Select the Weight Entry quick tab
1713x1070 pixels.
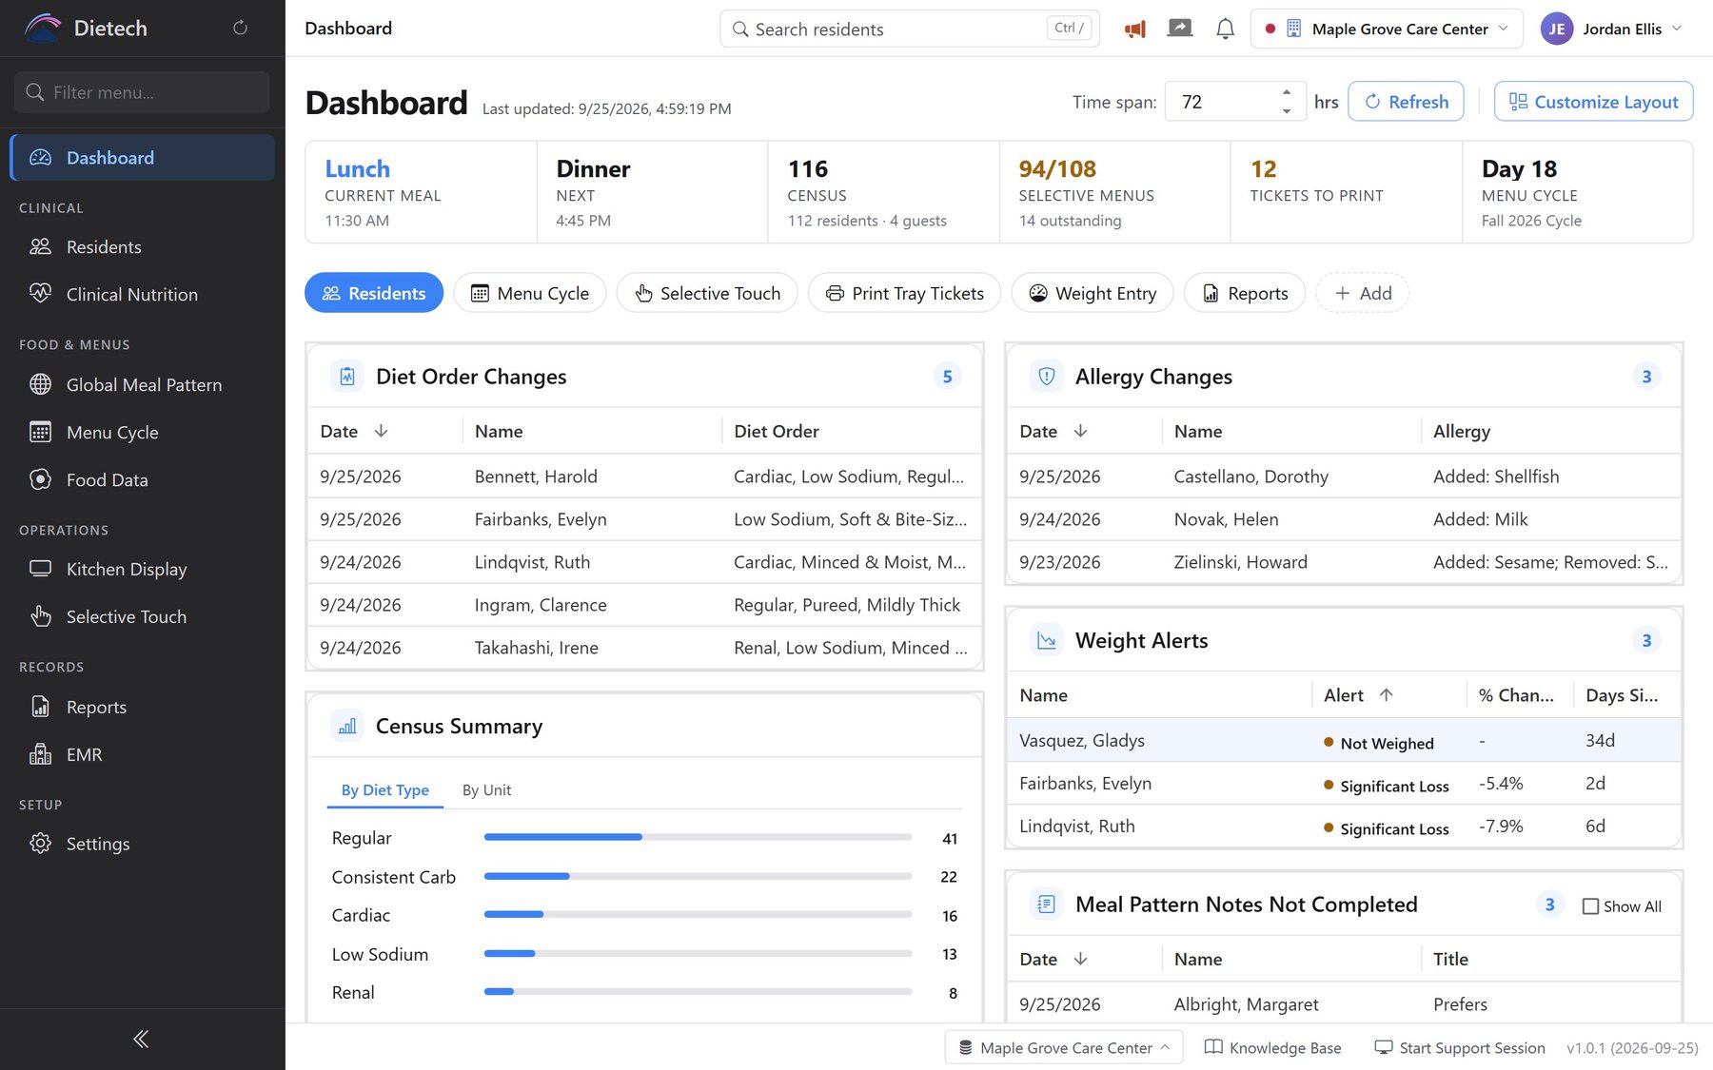[1093, 293]
